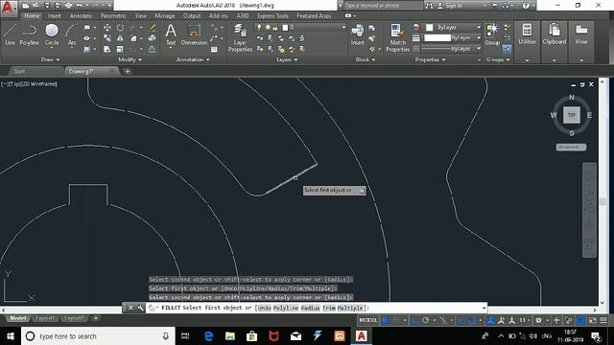
Task: Click the Group icon
Action: pos(492,34)
